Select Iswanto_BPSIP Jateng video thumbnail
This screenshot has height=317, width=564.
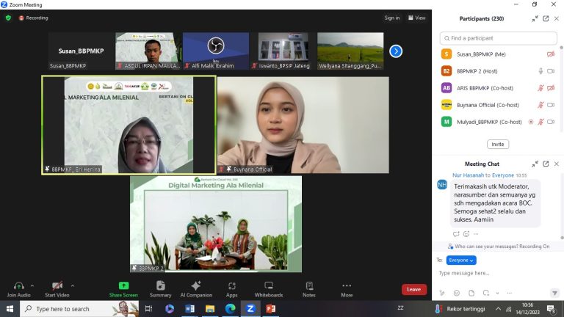pos(283,51)
